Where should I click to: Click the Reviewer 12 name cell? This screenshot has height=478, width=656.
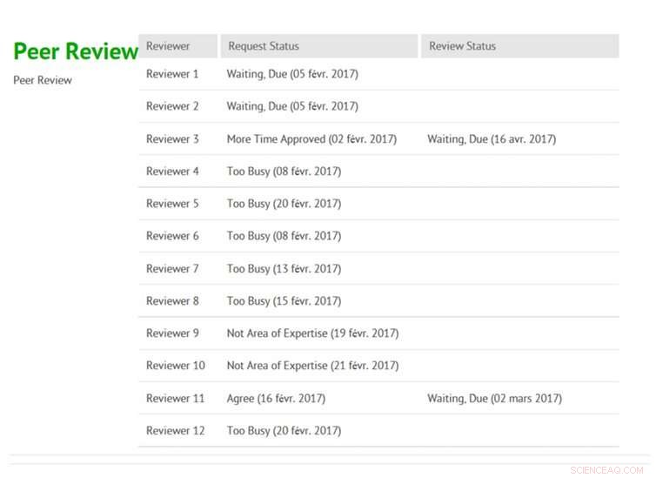pyautogui.click(x=176, y=431)
